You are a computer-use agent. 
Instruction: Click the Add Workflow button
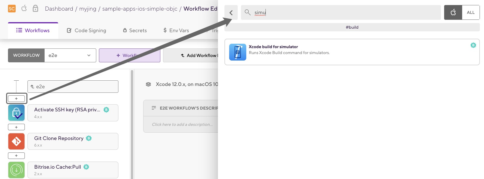(190, 55)
